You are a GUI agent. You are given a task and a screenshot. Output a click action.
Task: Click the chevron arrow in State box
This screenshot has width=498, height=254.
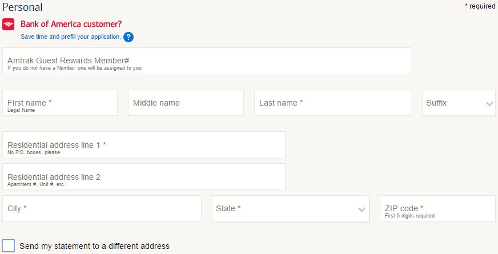pyautogui.click(x=362, y=209)
